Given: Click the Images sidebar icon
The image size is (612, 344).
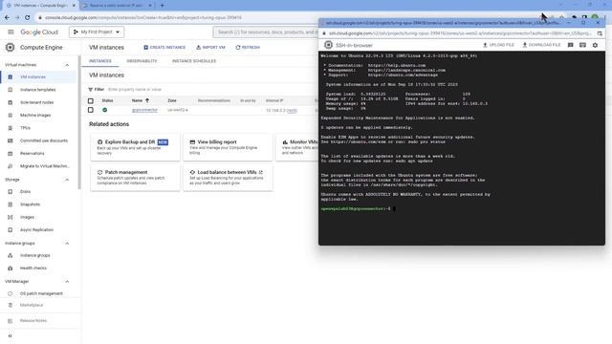Looking at the screenshot, I should click(11, 217).
